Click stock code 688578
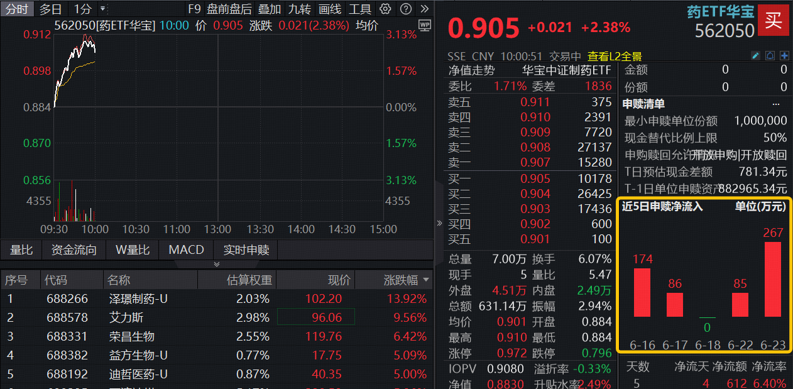 (x=67, y=317)
